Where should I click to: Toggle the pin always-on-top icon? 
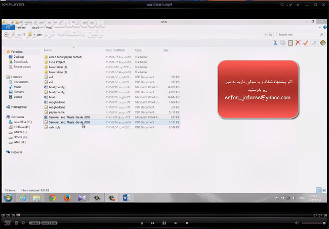coord(290,5)
